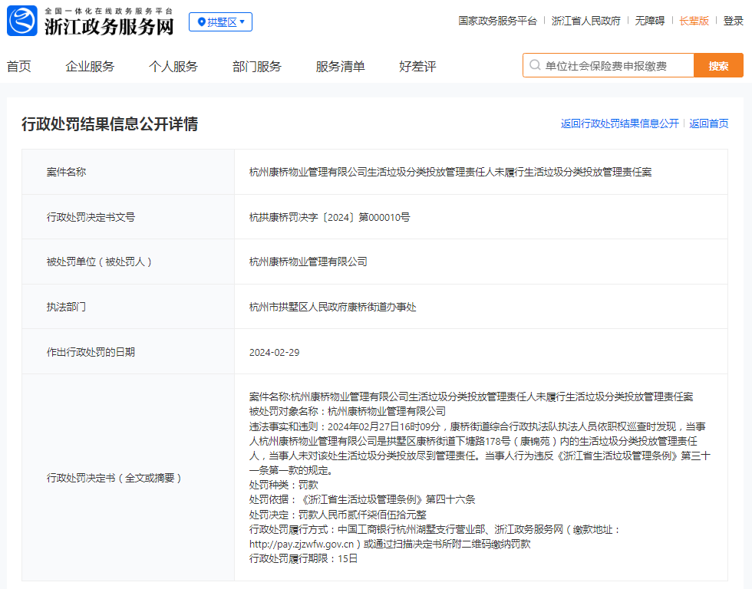Click 全国一体化在线政务服务平台 tagline
Image resolution: width=752 pixels, height=589 pixels.
click(x=109, y=10)
